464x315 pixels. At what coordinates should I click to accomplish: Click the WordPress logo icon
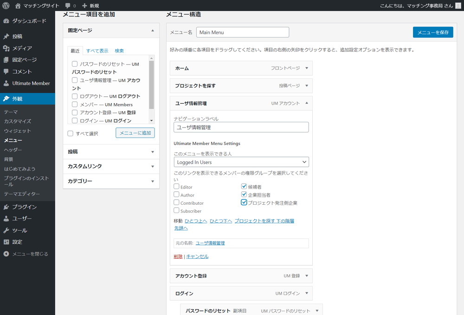pyautogui.click(x=6, y=5)
